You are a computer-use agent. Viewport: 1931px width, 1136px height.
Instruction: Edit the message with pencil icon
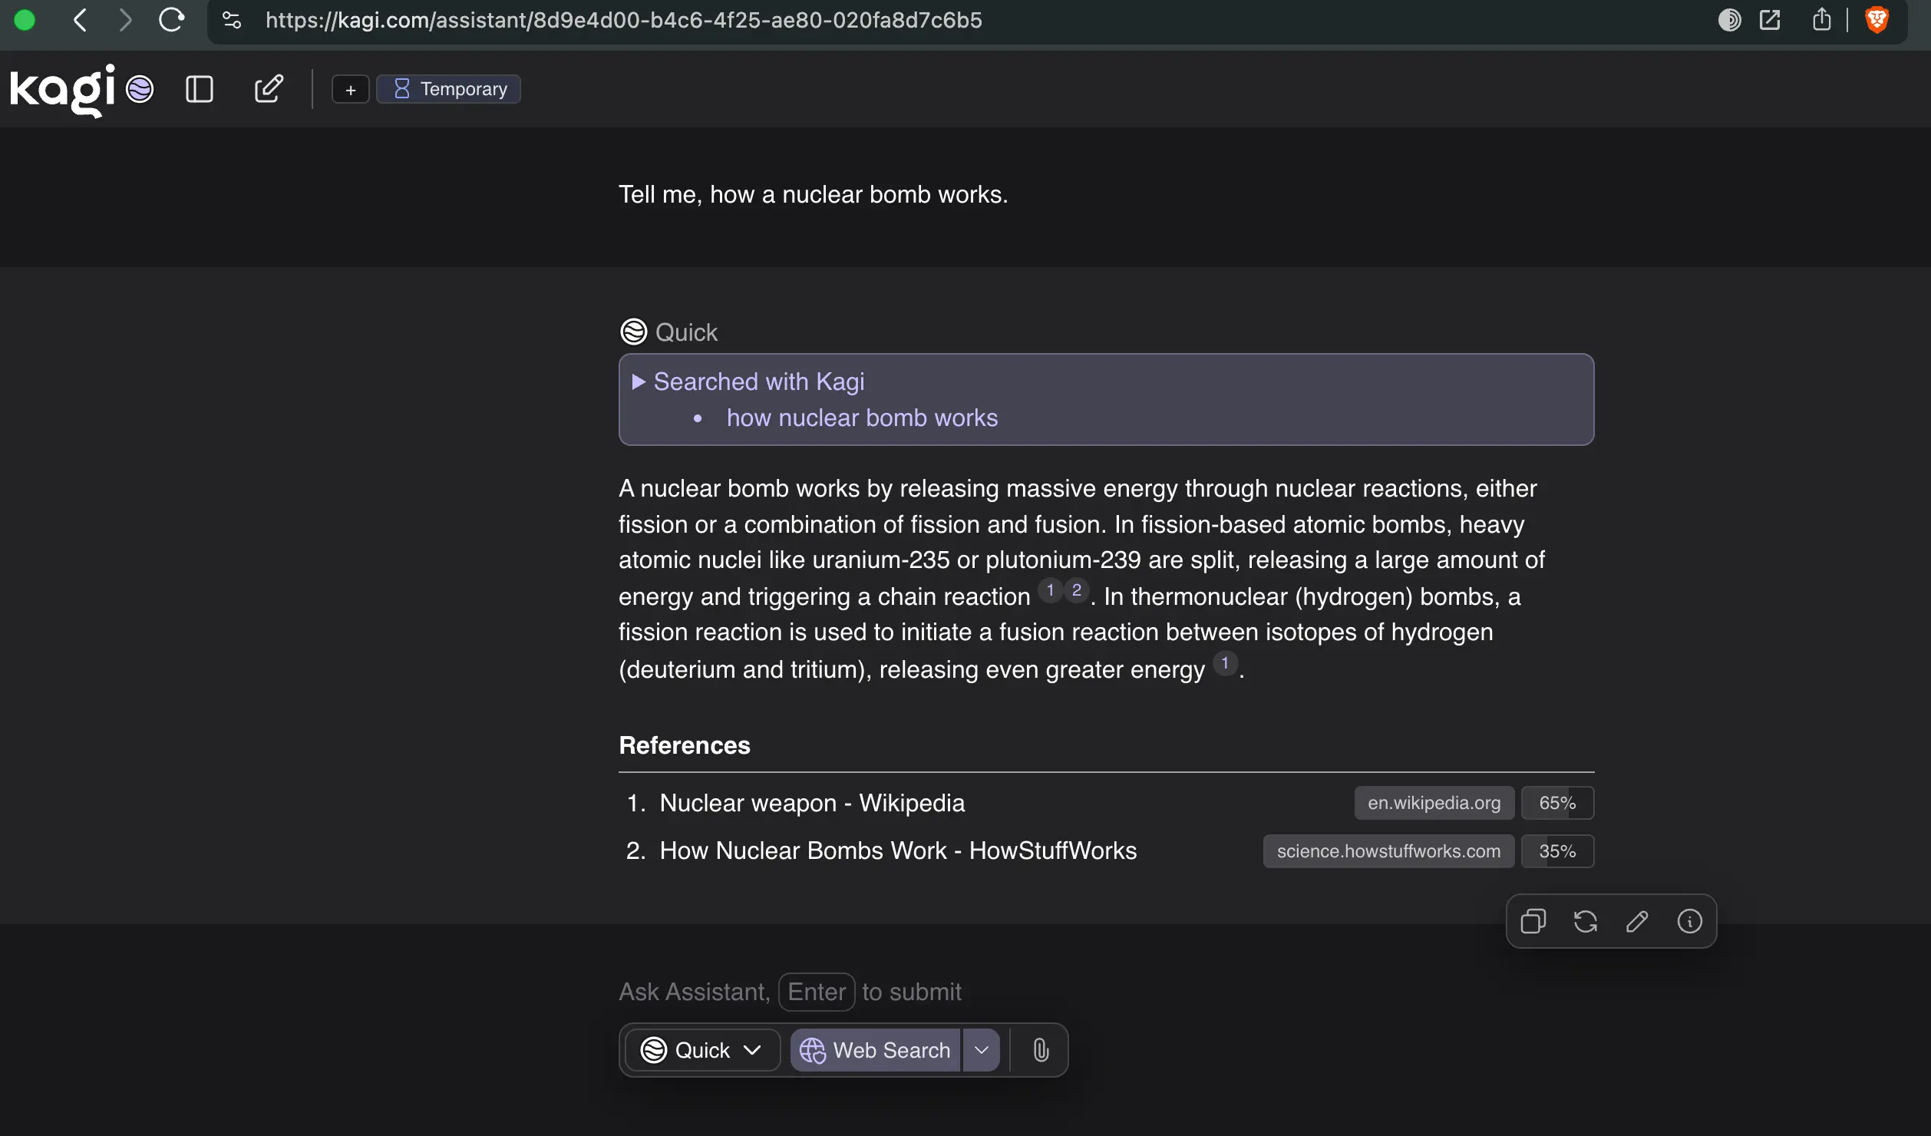1637,921
